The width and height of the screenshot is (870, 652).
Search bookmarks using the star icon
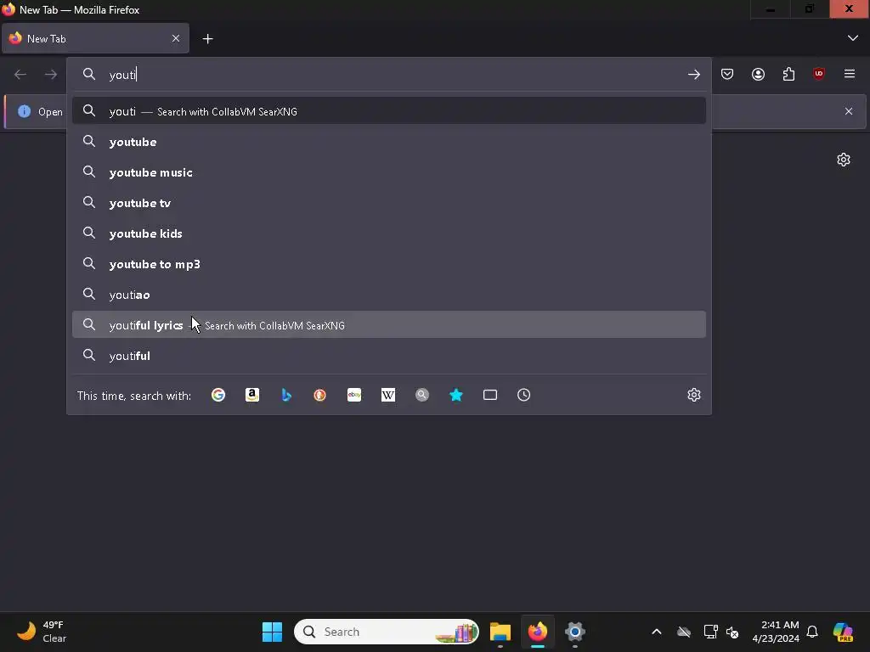coord(456,395)
